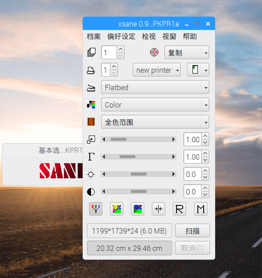262x278 pixels.
Task: Open the Color scan mode dropdown
Action: pos(155,105)
